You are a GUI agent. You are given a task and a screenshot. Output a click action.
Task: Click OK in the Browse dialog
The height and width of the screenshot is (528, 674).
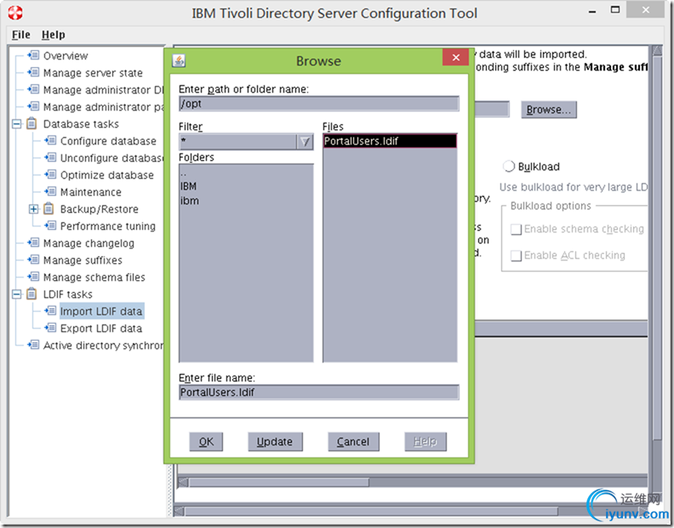(206, 441)
